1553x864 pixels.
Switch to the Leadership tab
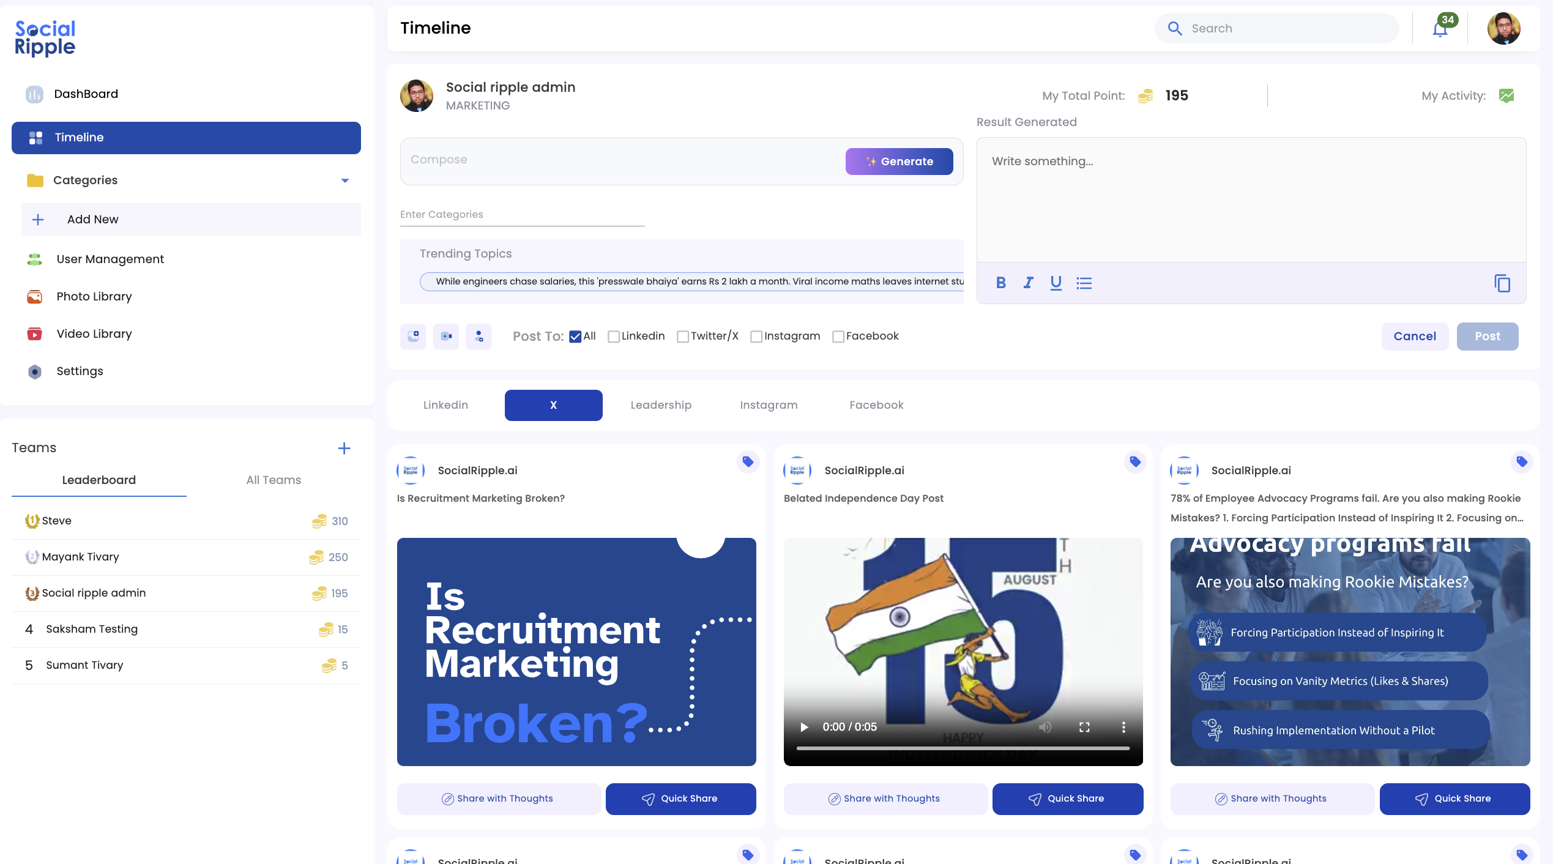(660, 404)
